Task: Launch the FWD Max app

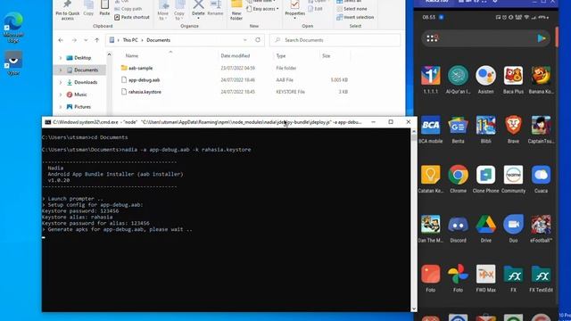Action: tap(485, 274)
